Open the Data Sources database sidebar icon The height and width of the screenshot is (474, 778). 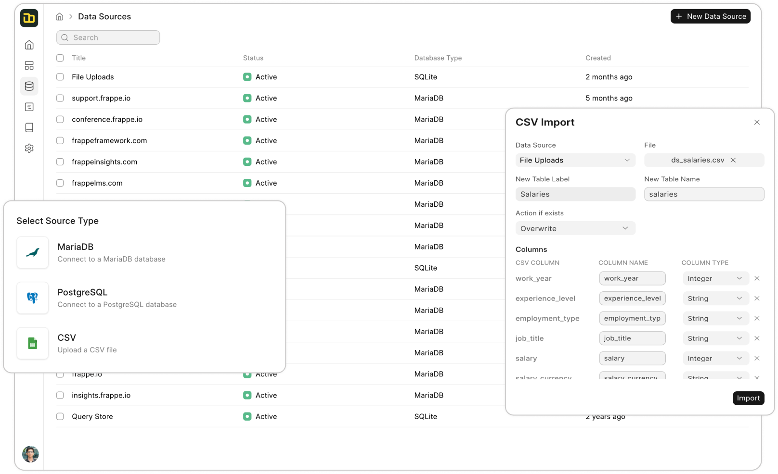29,86
